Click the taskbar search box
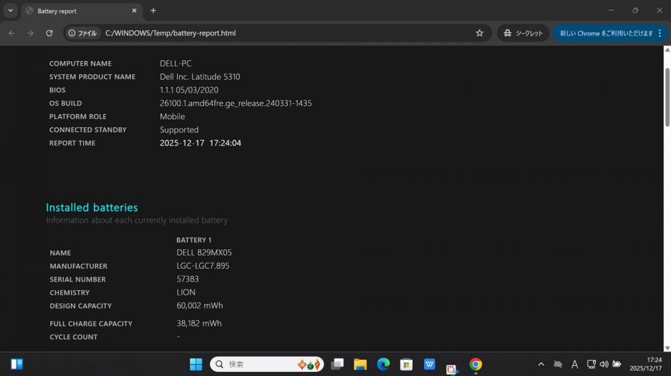Viewport: 671px width, 376px height. [x=266, y=364]
